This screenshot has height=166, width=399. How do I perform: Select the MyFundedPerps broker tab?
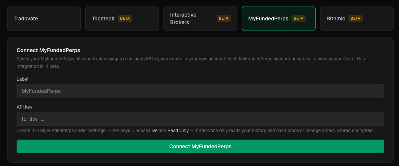click(279, 18)
